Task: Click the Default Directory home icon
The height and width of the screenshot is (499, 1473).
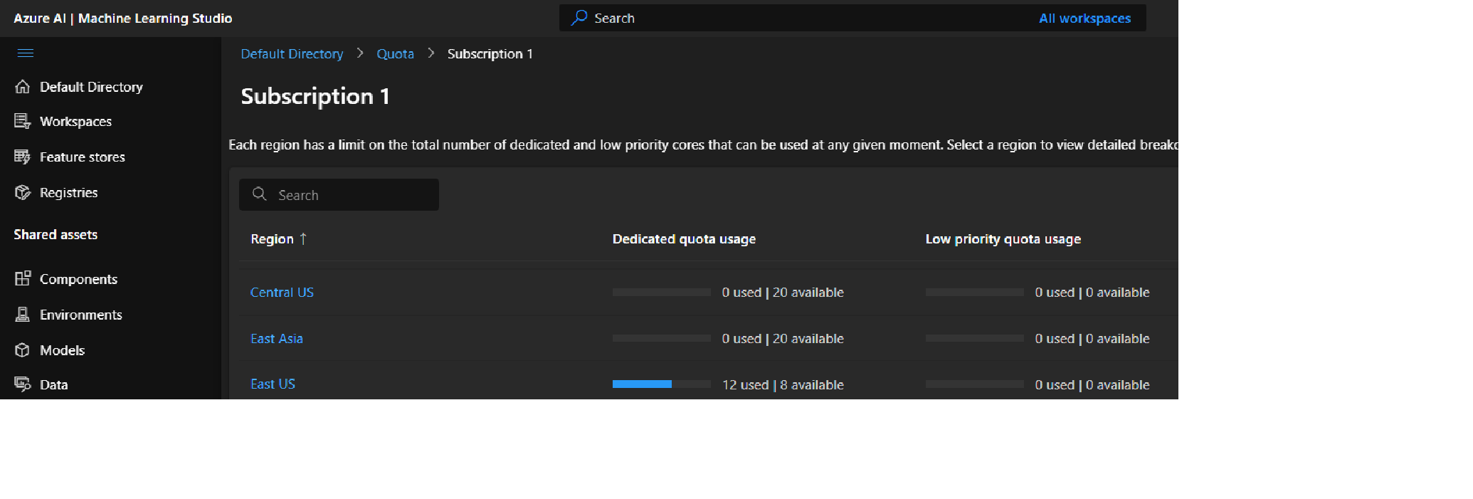Action: 23,87
